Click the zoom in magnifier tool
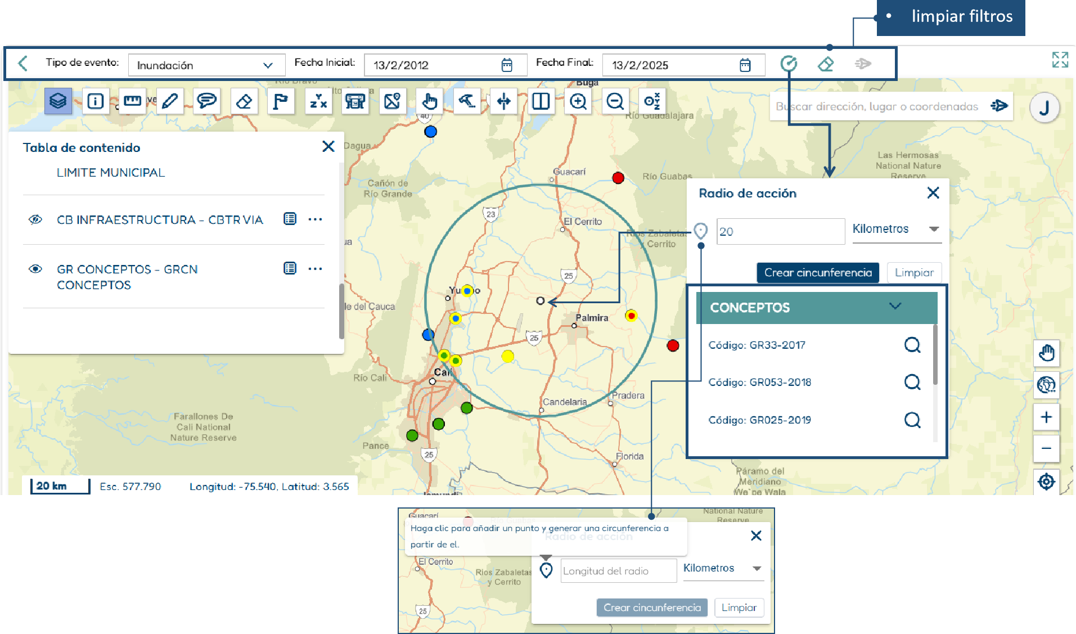 point(578,101)
